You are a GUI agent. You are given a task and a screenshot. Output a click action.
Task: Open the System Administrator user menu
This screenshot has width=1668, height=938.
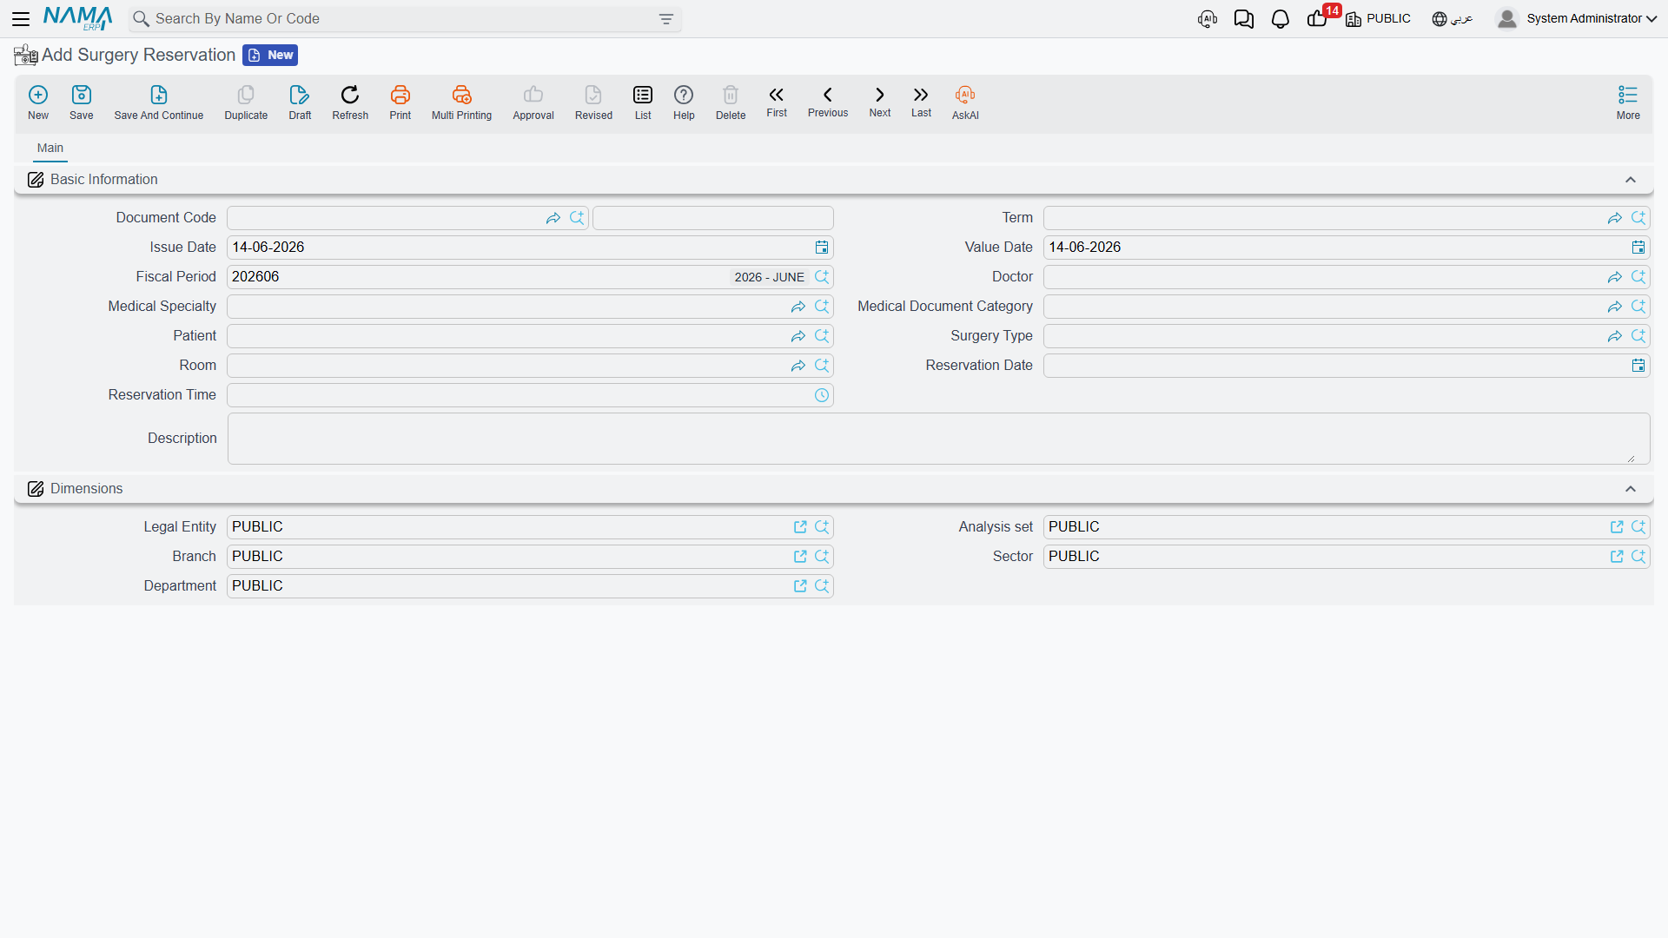pos(1576,18)
